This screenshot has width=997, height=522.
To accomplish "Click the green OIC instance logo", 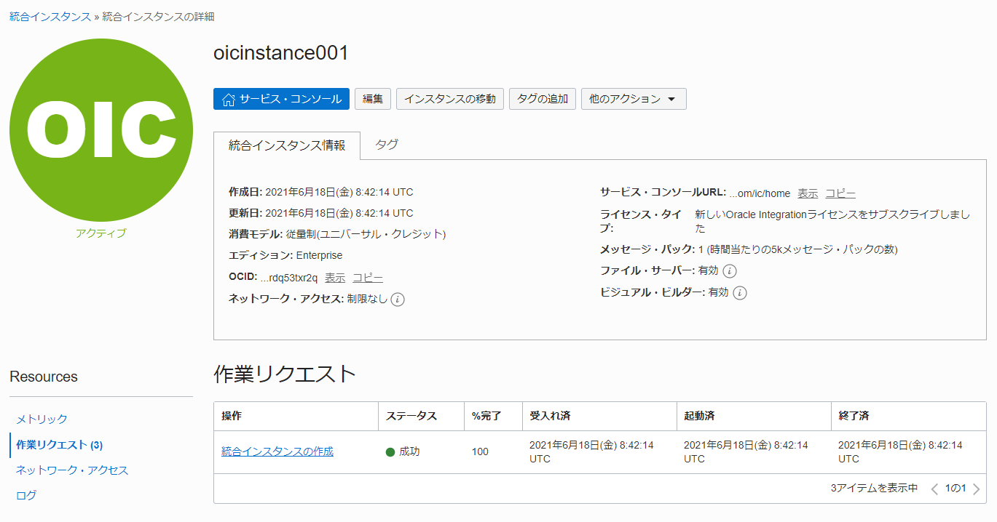I will click(101, 130).
